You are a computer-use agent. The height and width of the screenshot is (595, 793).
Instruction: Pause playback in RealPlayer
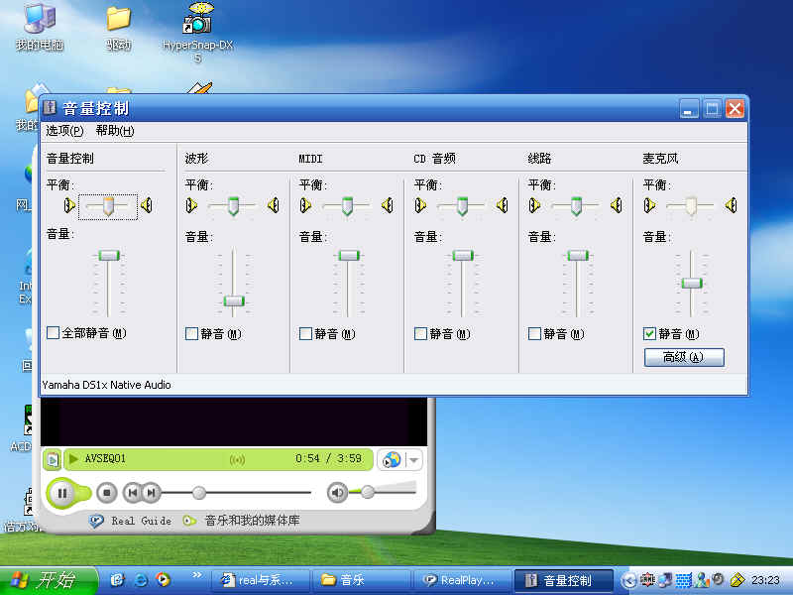coord(62,493)
